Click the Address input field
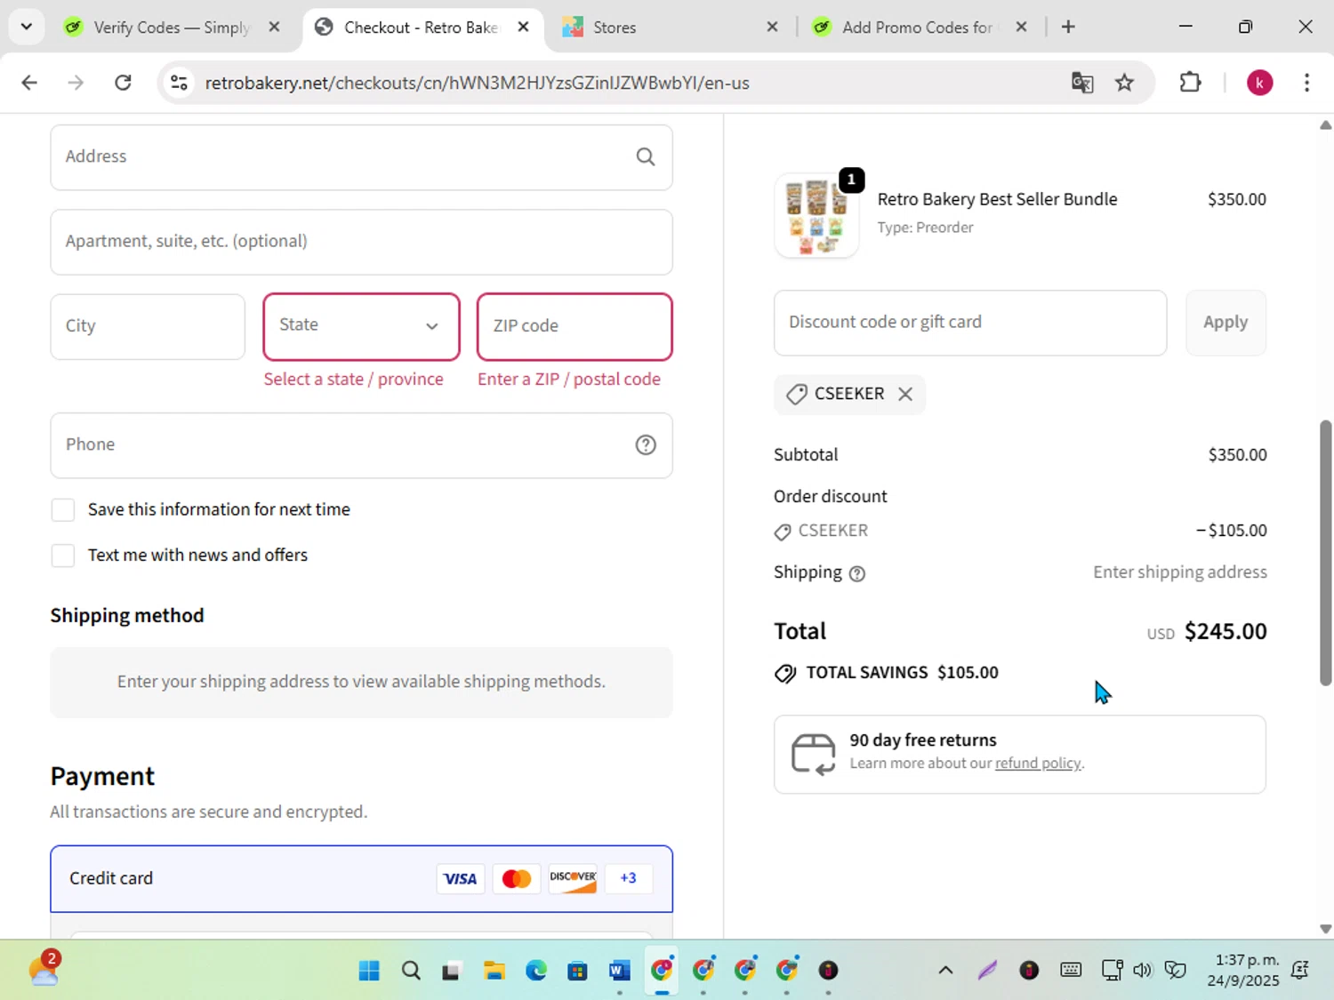 [x=361, y=157]
